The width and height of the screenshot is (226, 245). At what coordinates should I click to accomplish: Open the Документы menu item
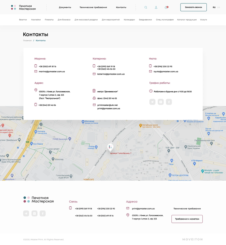coord(65,7)
